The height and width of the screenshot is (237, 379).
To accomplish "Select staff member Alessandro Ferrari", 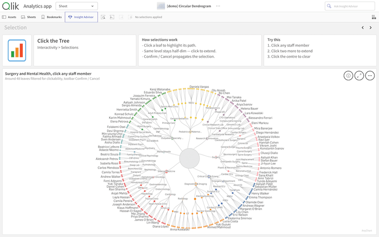I will (260, 118).
